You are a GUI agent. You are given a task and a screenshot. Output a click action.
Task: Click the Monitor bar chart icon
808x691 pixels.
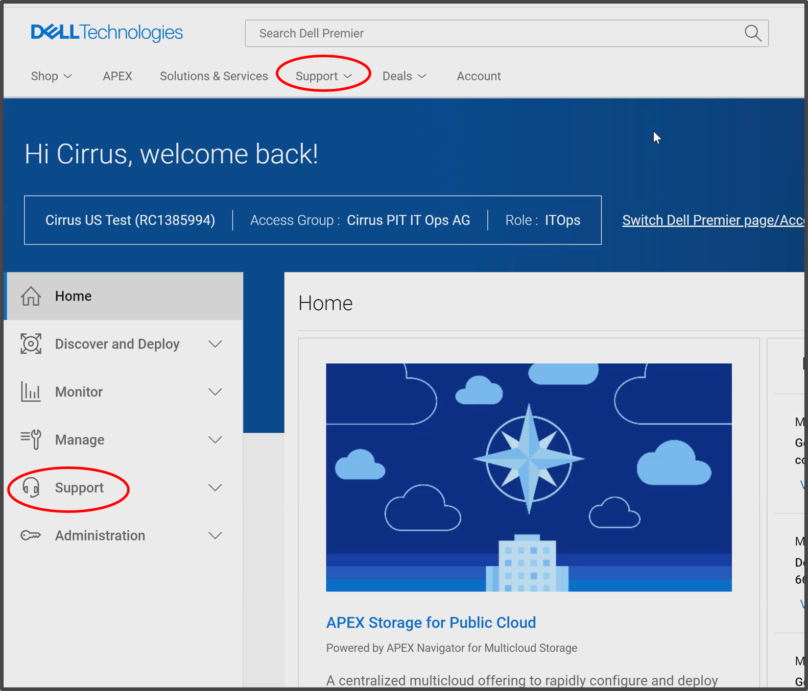pyautogui.click(x=31, y=391)
